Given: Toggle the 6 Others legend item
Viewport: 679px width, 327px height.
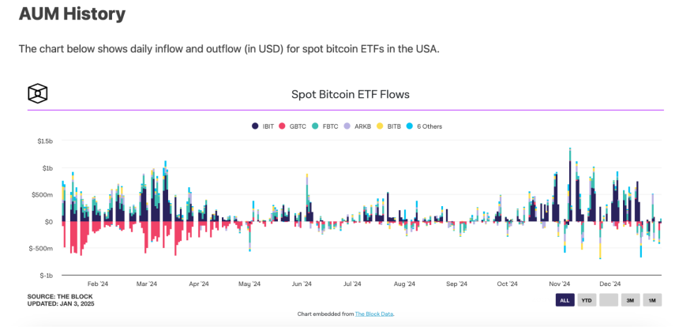Looking at the screenshot, I should click(425, 126).
